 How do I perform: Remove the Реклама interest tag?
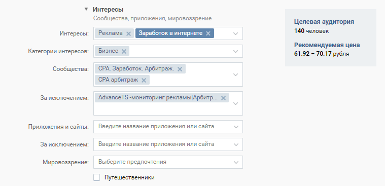[128, 33]
